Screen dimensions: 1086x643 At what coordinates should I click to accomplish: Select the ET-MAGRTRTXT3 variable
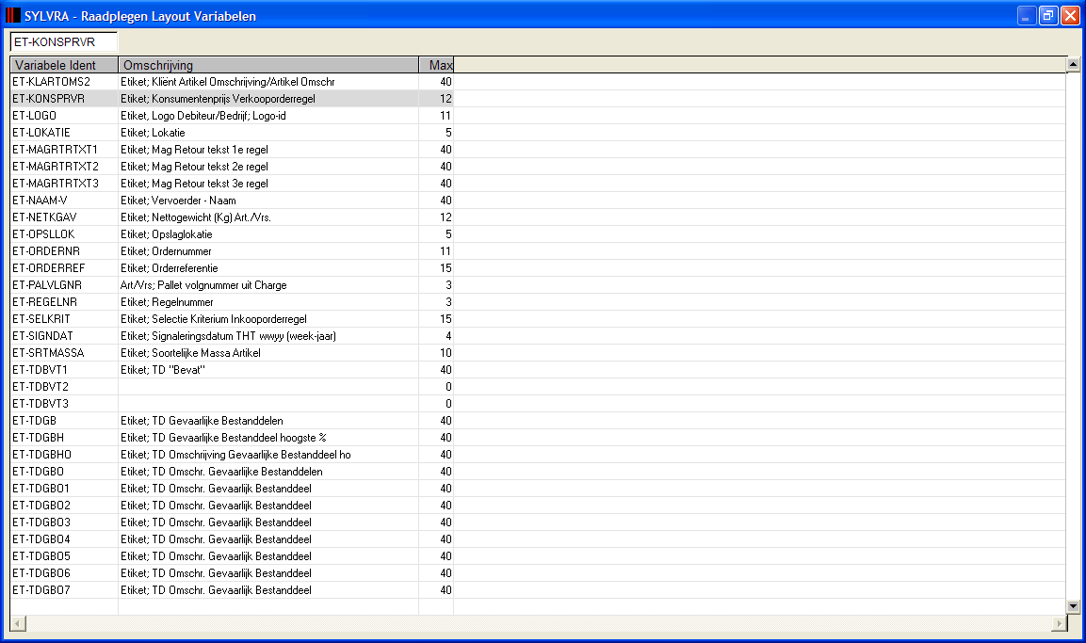(56, 184)
